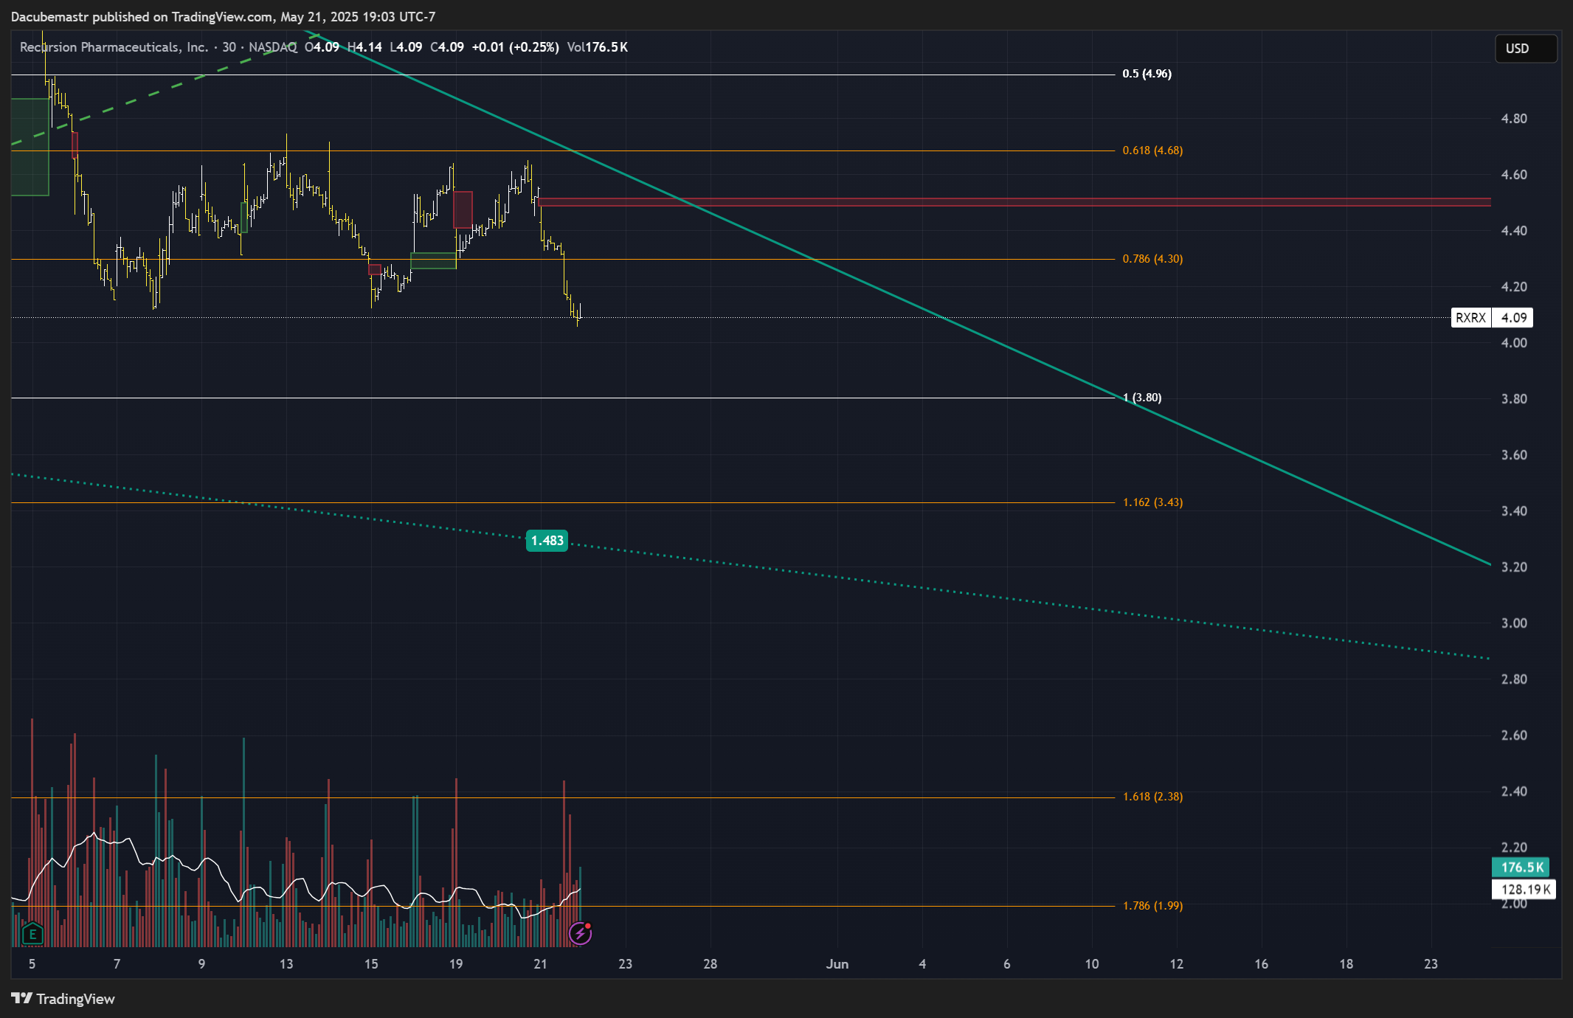The width and height of the screenshot is (1573, 1018).
Task: Click the H4.14 high value in legend
Action: [364, 47]
